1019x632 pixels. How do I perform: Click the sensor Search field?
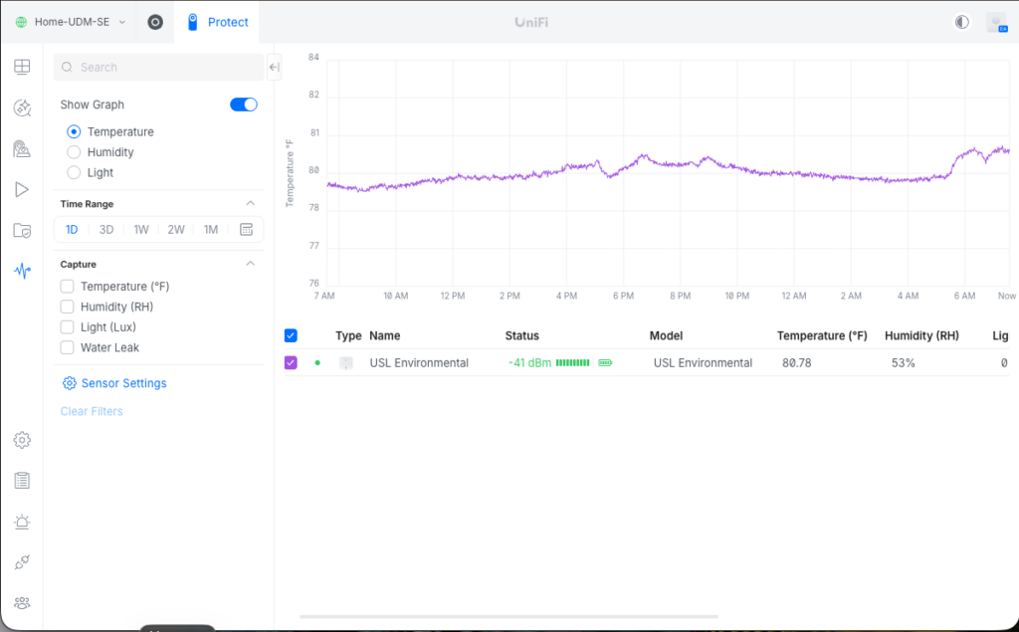[159, 67]
